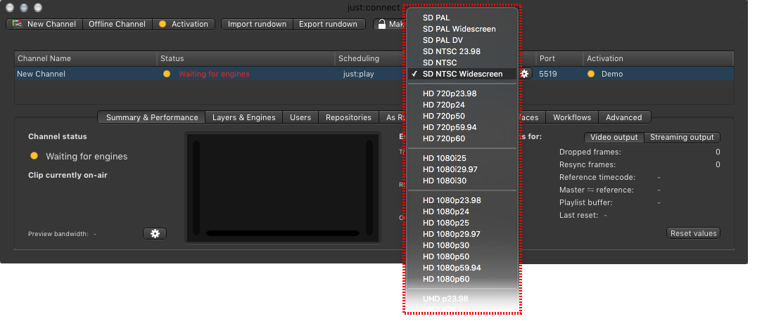Click the gear icon in New Channel row
The image size is (762, 333).
(524, 74)
